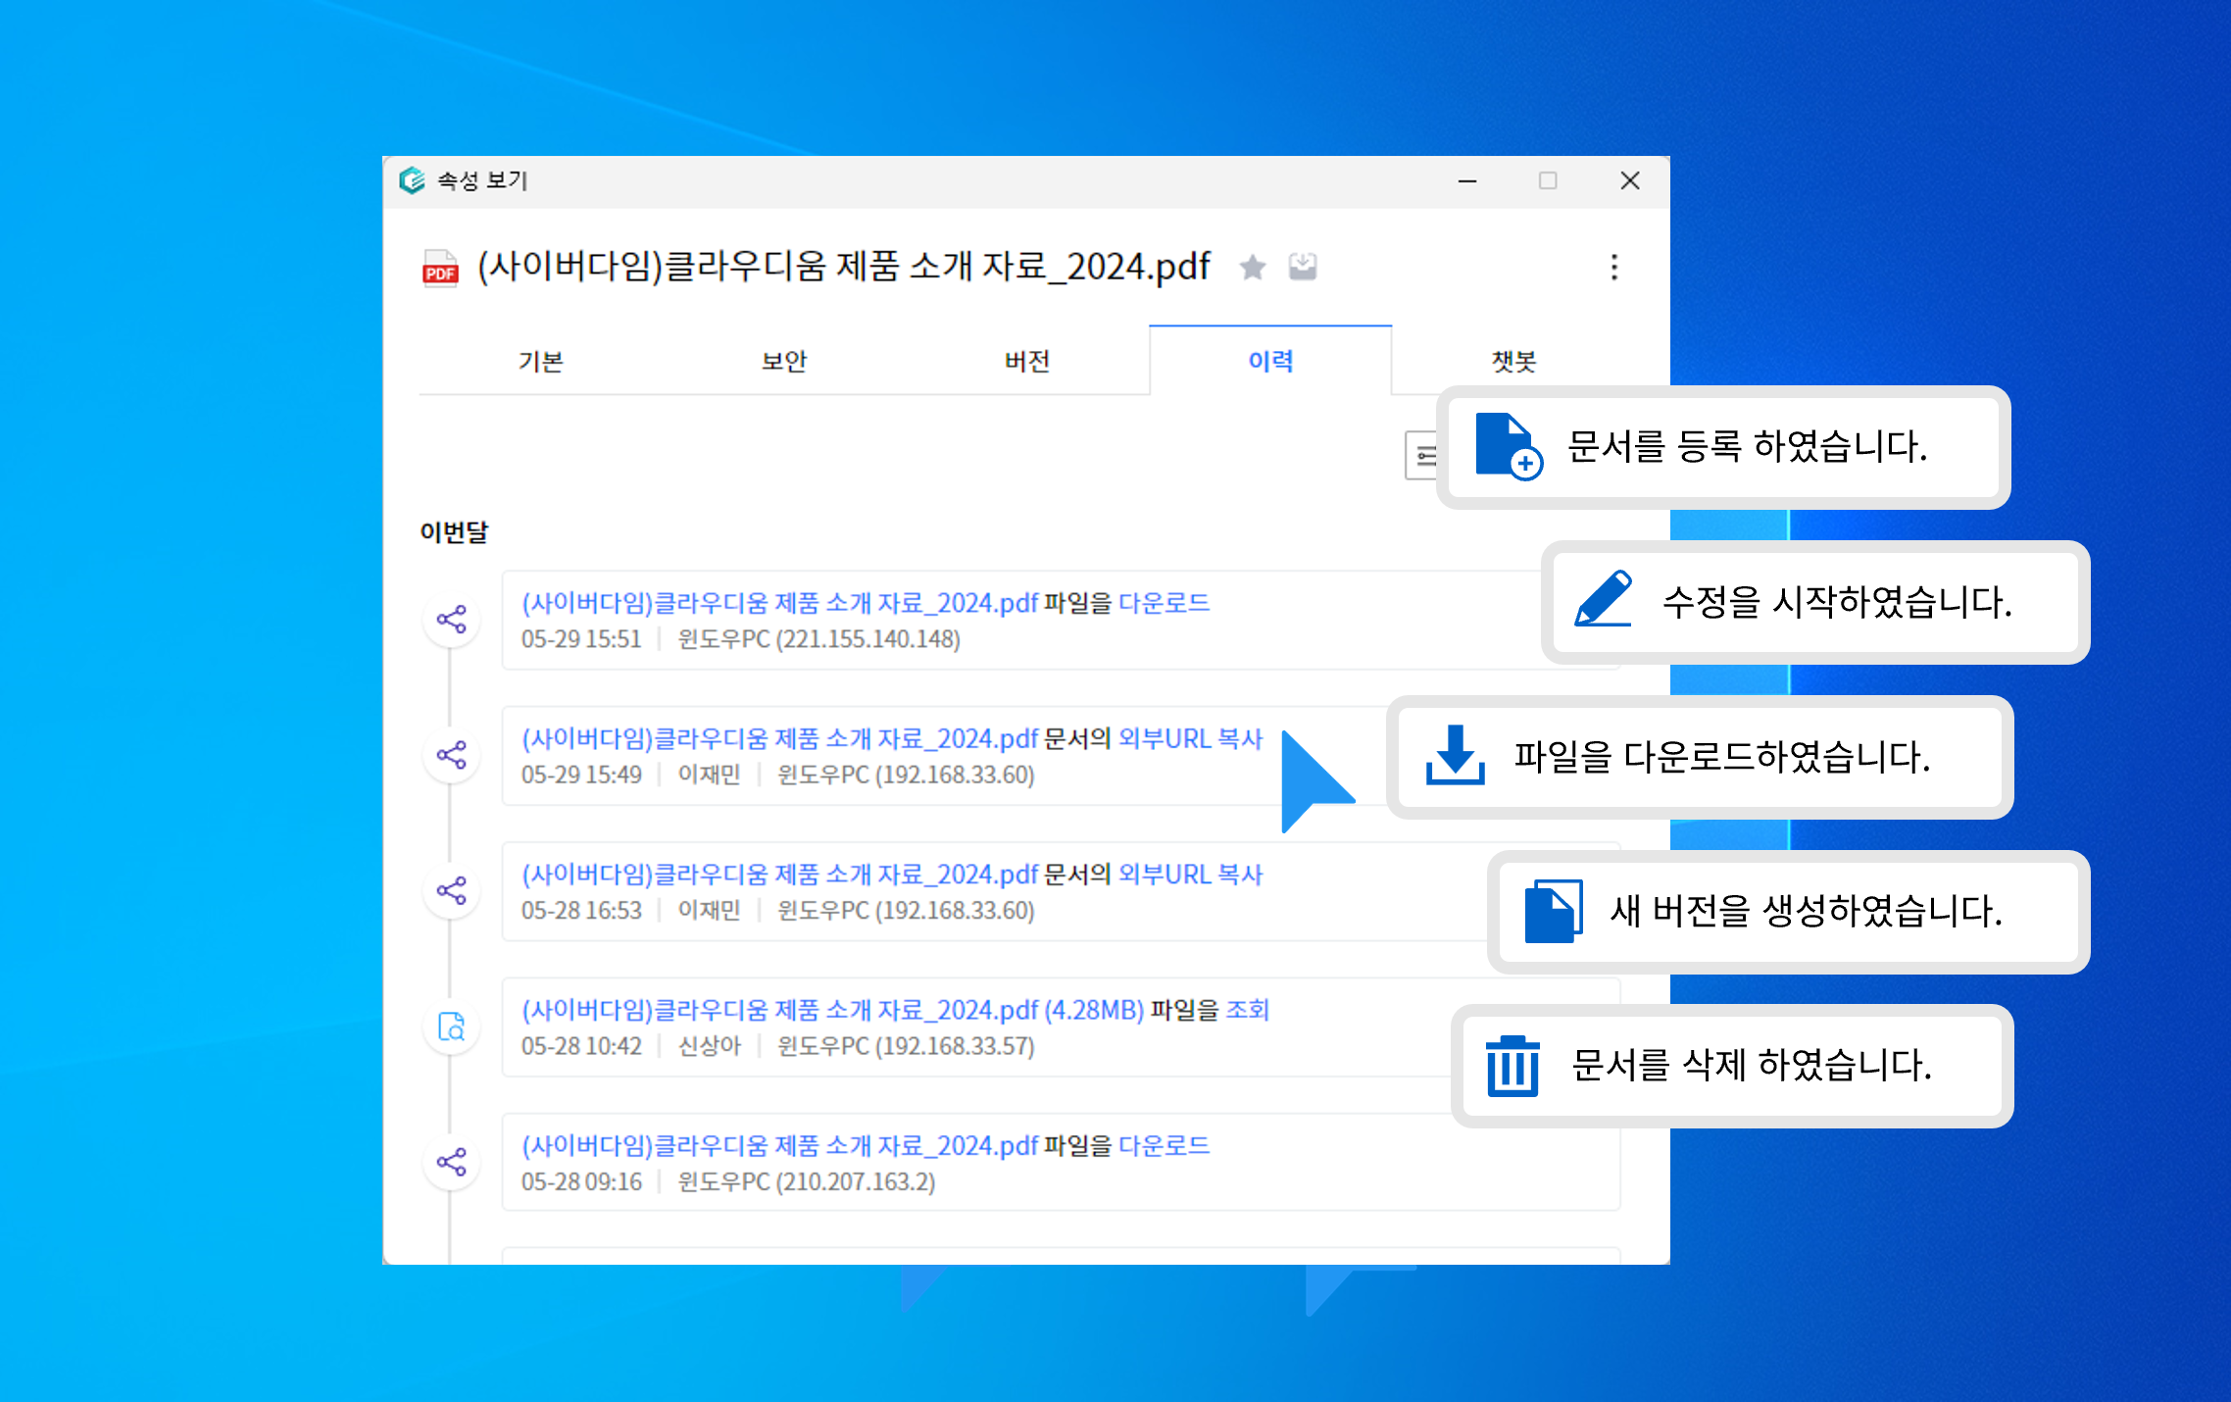This screenshot has width=2231, height=1402.
Task: Switch to the 보안 tab
Action: click(784, 362)
